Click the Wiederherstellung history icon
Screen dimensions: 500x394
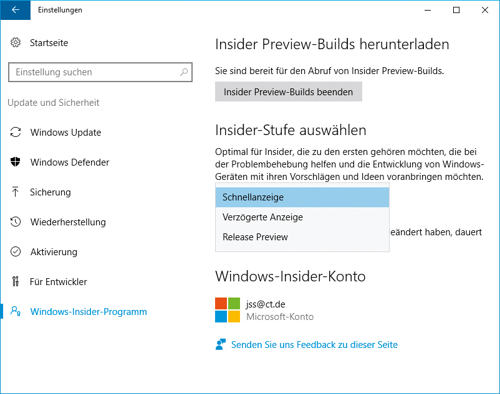(16, 222)
